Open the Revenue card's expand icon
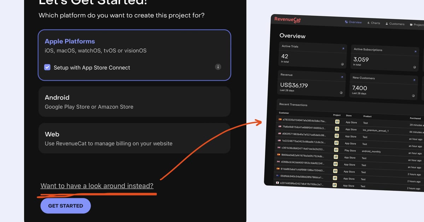The image size is (424, 222). point(342,77)
